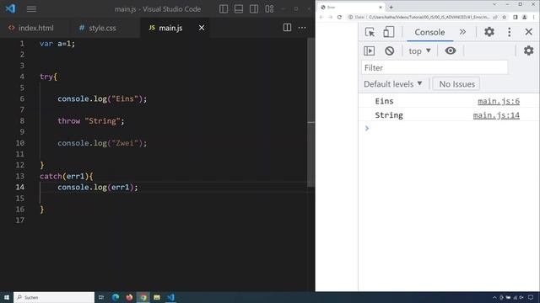The height and width of the screenshot is (303, 540).
Task: Open Microsoft Edge from taskbar
Action: (x=116, y=297)
